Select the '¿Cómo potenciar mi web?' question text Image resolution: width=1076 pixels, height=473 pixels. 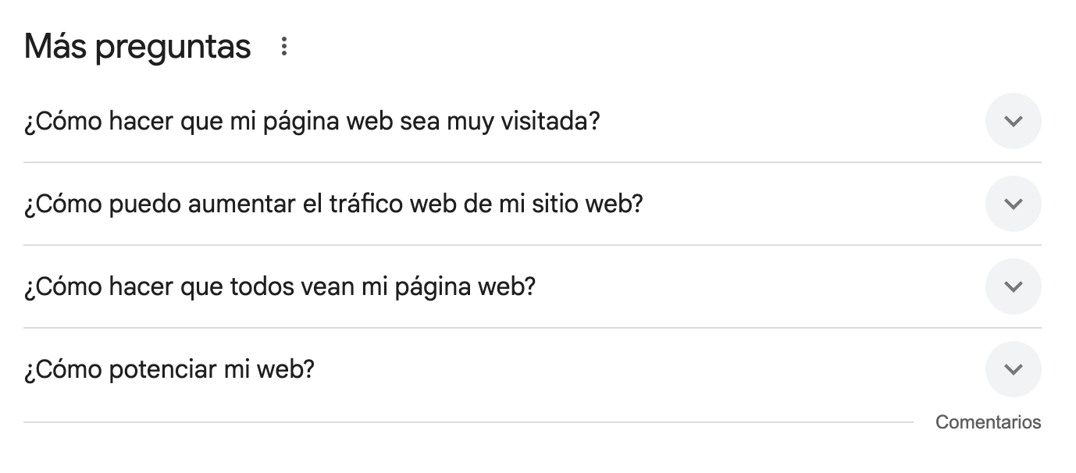pyautogui.click(x=169, y=370)
